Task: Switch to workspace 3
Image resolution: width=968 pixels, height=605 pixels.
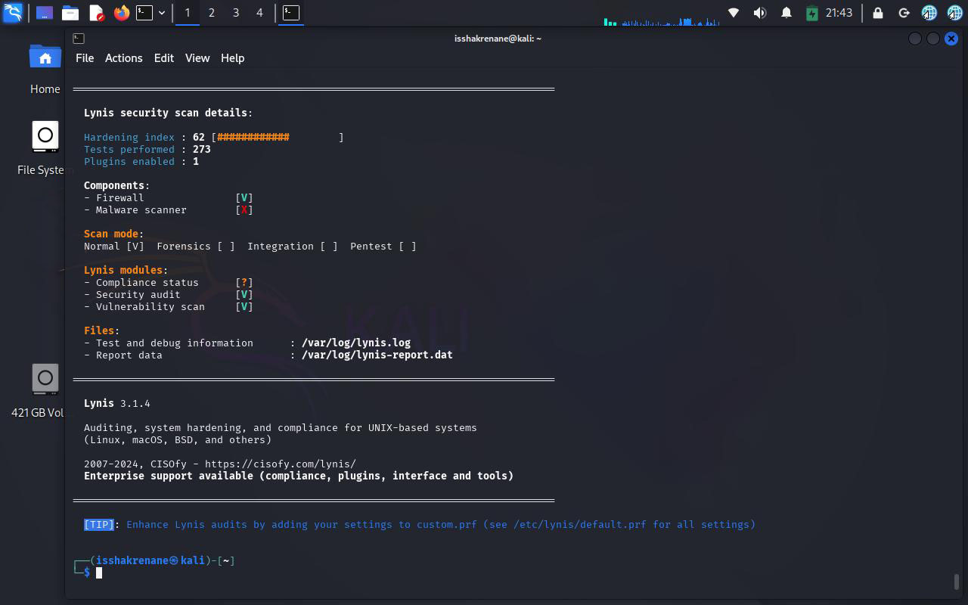Action: point(236,13)
